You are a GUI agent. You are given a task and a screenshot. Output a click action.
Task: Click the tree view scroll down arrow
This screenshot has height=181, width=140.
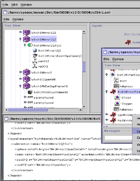[x=84, y=106]
